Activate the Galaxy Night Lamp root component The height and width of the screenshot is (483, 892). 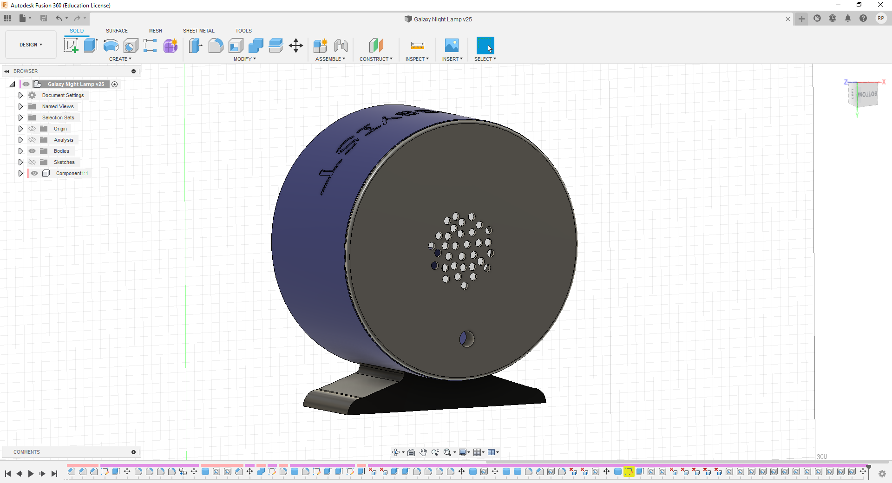click(x=115, y=84)
